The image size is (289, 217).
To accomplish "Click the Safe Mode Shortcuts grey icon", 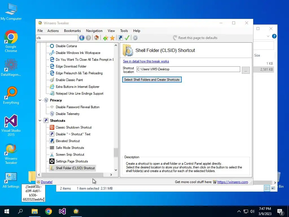I will click(52, 147).
